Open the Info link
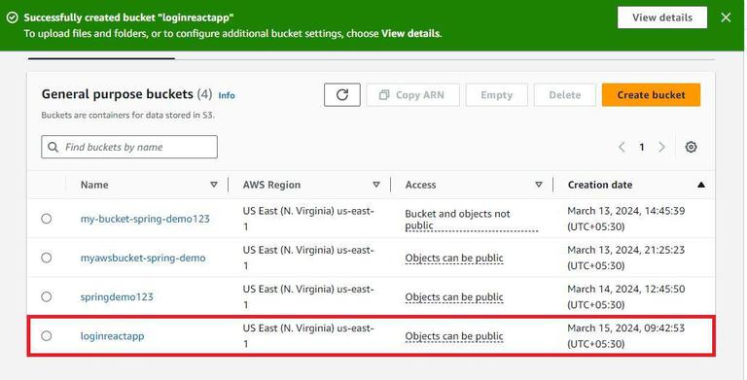Screen dimensions: 747x380 (x=227, y=95)
